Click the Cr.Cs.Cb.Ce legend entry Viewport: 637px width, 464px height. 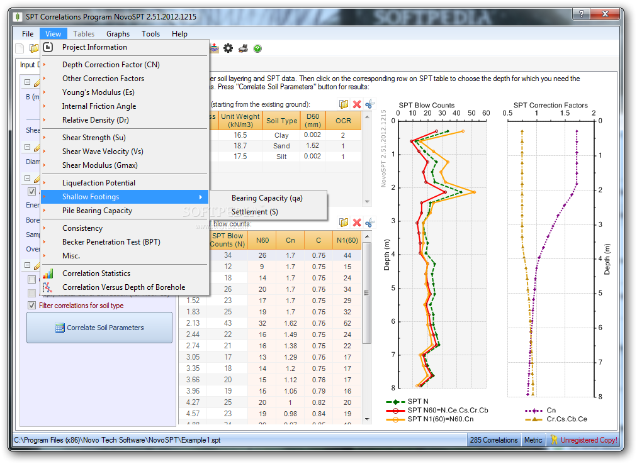point(556,419)
